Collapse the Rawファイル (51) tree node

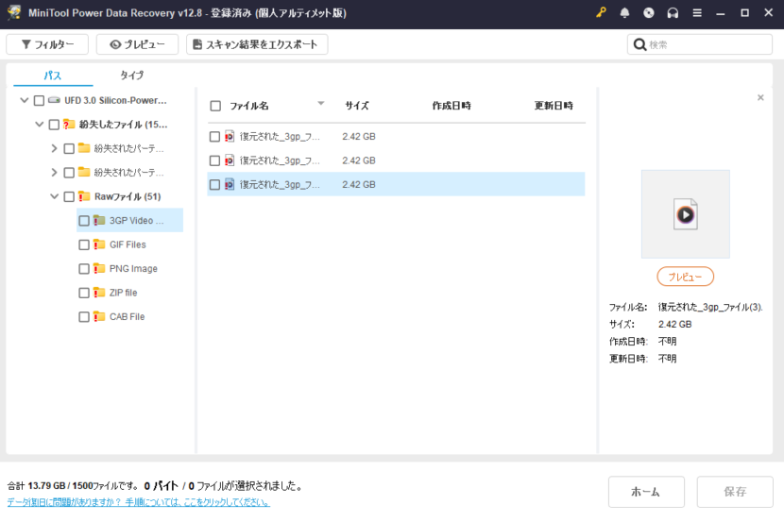[54, 196]
